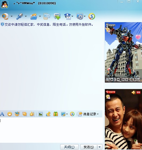Send a file using folder icon
The width and height of the screenshot is (142, 150).
(x=34, y=17)
